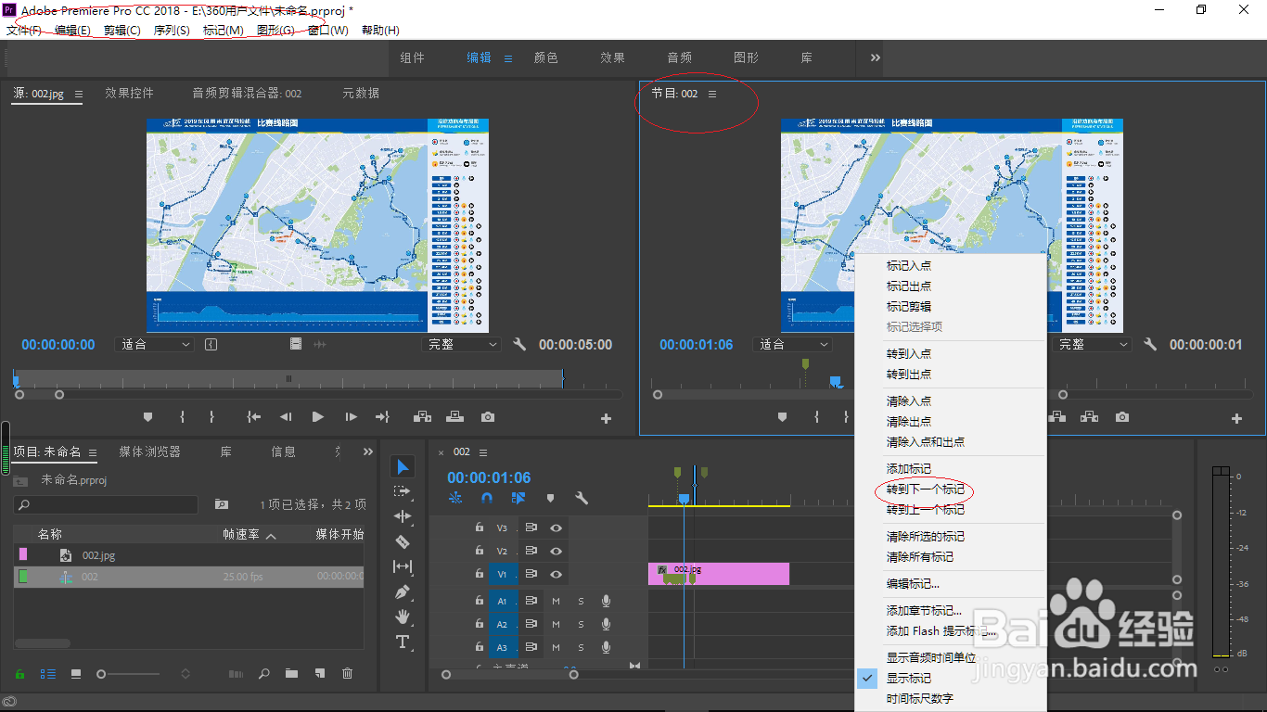The height and width of the screenshot is (712, 1267).
Task: Toggle Linked Selection in Timeline
Action: [x=518, y=498]
